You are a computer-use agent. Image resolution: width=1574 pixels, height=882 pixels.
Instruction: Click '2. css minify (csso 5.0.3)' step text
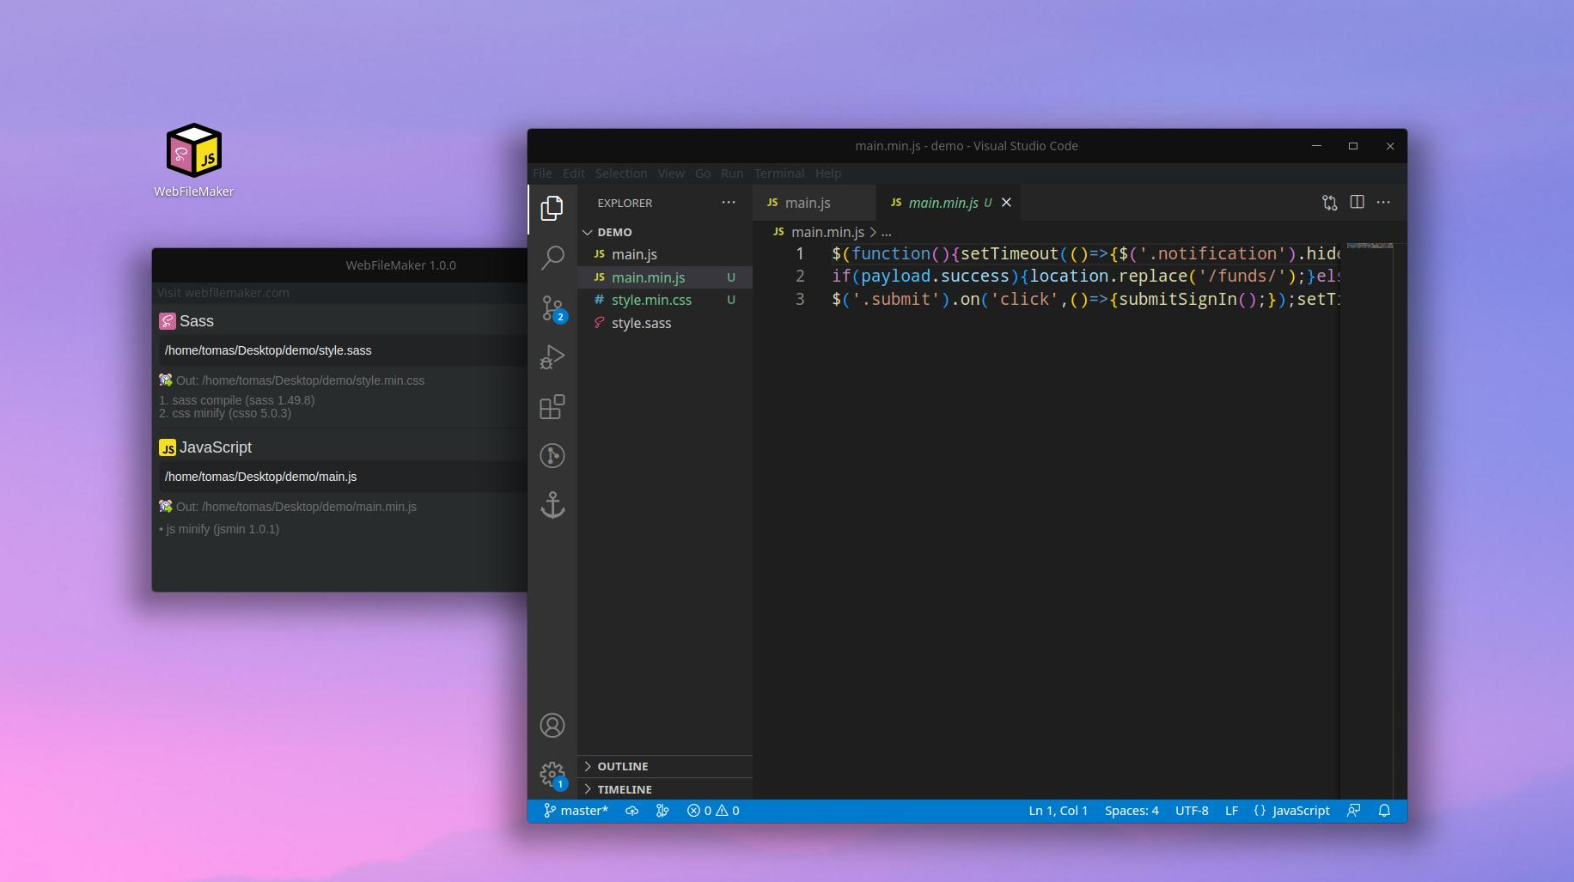coord(225,413)
